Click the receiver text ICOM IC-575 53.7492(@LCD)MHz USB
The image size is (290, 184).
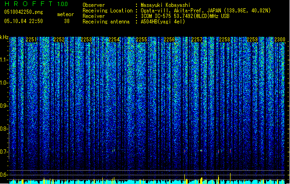pyautogui.click(x=185, y=16)
